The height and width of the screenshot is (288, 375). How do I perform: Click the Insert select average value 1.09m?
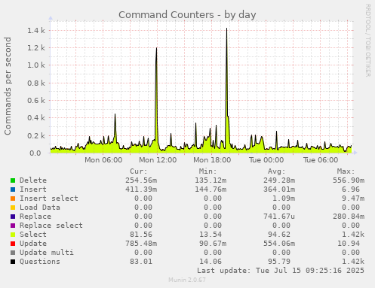coord(284,199)
